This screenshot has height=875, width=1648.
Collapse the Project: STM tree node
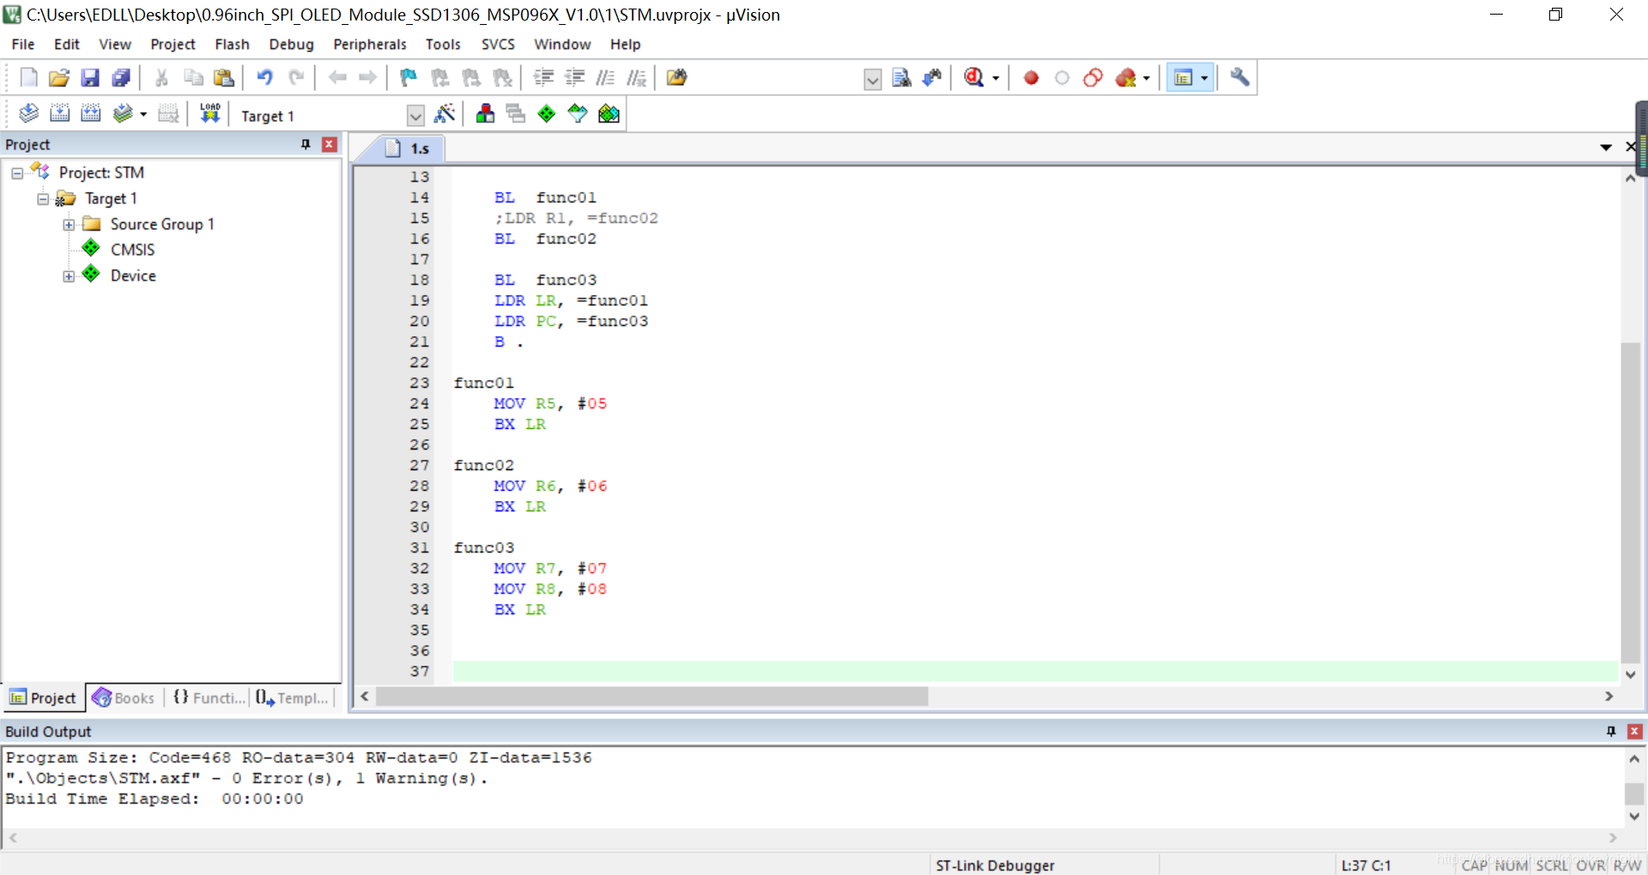click(x=17, y=173)
